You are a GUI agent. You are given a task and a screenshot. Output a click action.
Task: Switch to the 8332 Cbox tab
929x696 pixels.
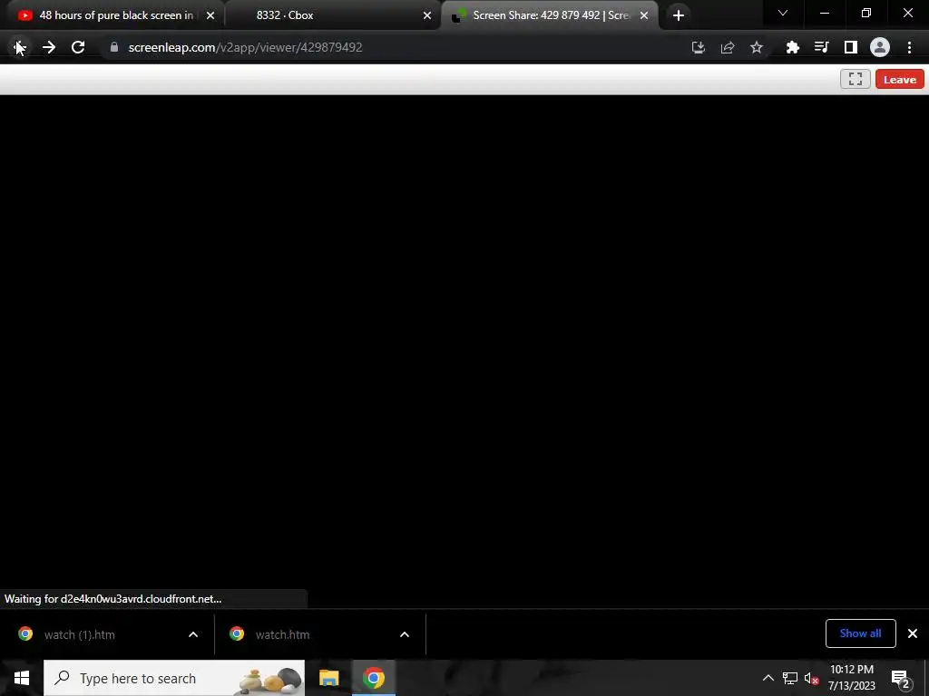[333, 15]
